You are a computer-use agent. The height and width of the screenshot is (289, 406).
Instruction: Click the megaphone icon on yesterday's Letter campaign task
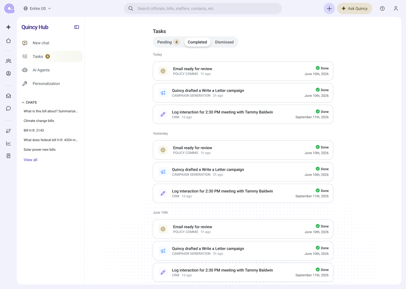click(x=163, y=172)
